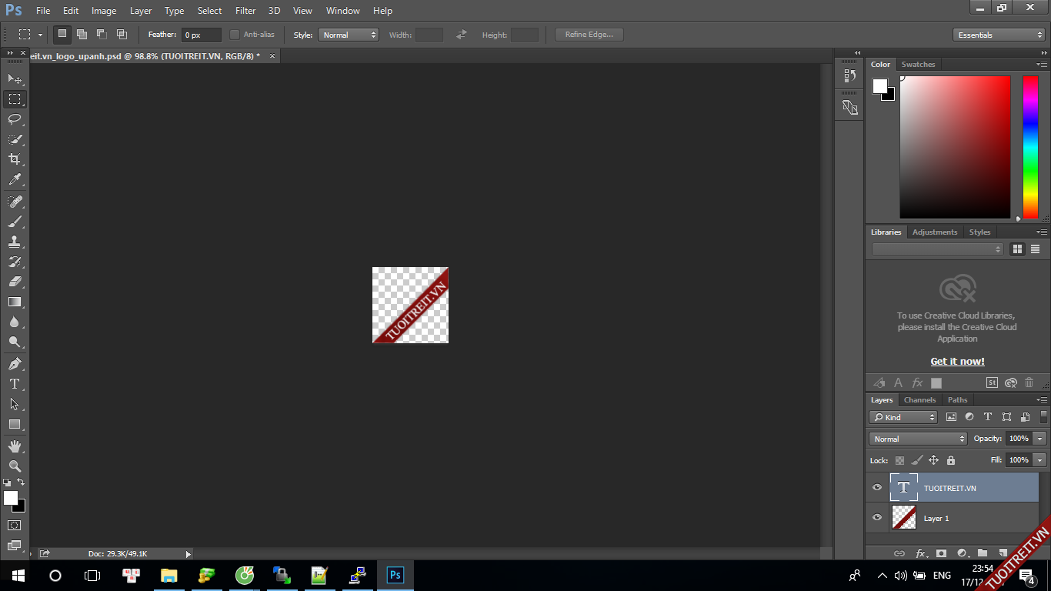The height and width of the screenshot is (591, 1051).
Task: Enable the Anti-alias checkbox
Action: pyautogui.click(x=235, y=35)
